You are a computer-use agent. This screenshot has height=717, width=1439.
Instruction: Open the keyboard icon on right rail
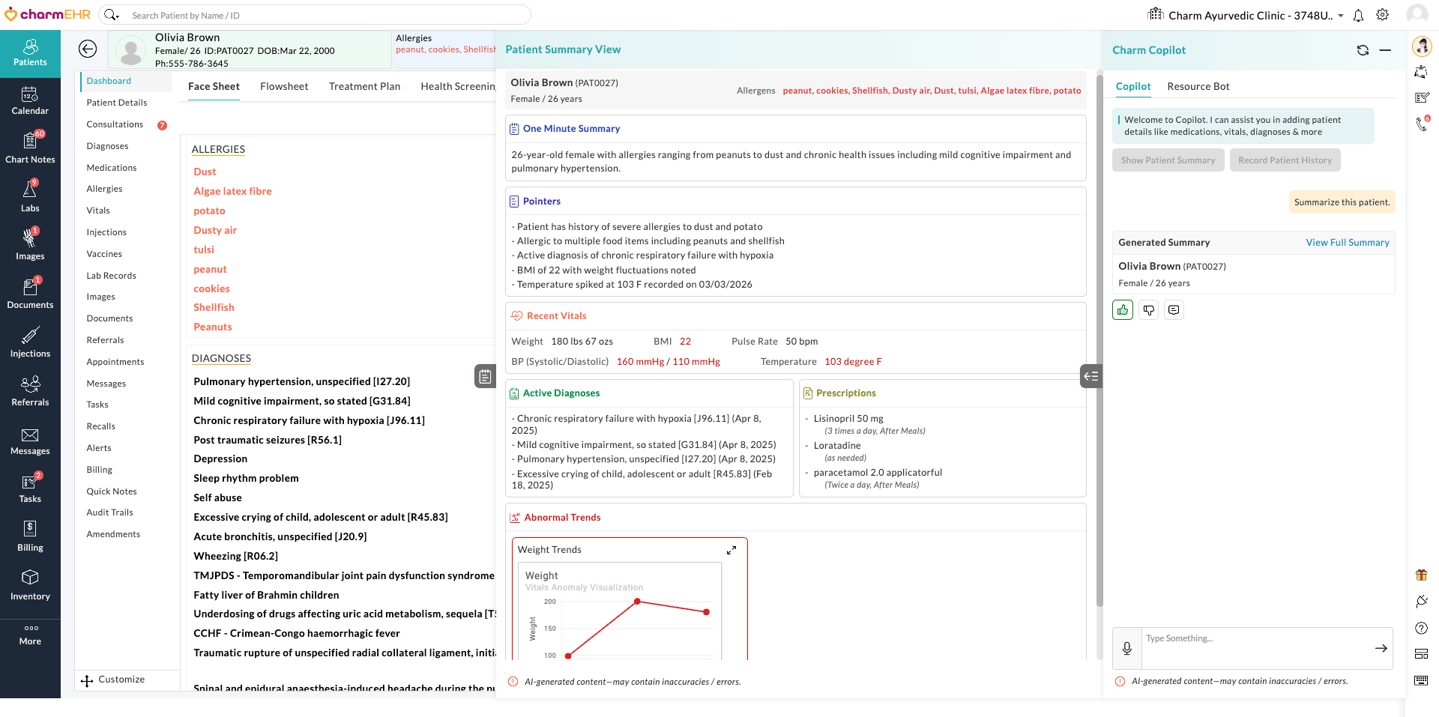(1421, 680)
